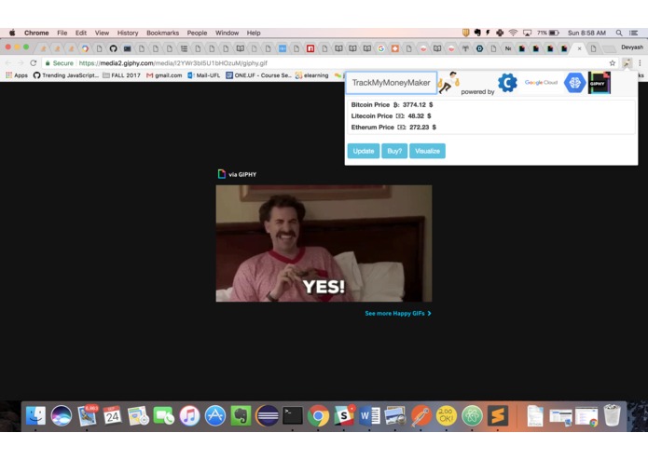
Task: Switch to the Google tab
Action: tap(381, 48)
